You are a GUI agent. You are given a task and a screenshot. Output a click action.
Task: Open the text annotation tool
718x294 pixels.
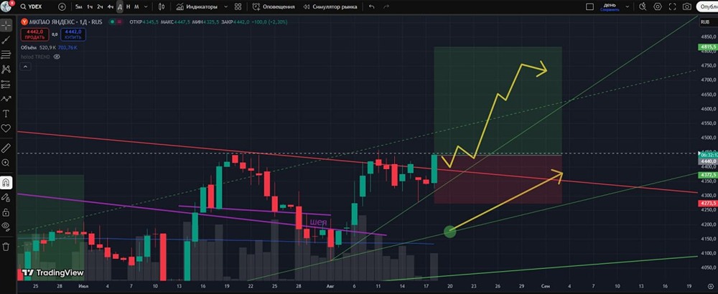click(x=6, y=113)
